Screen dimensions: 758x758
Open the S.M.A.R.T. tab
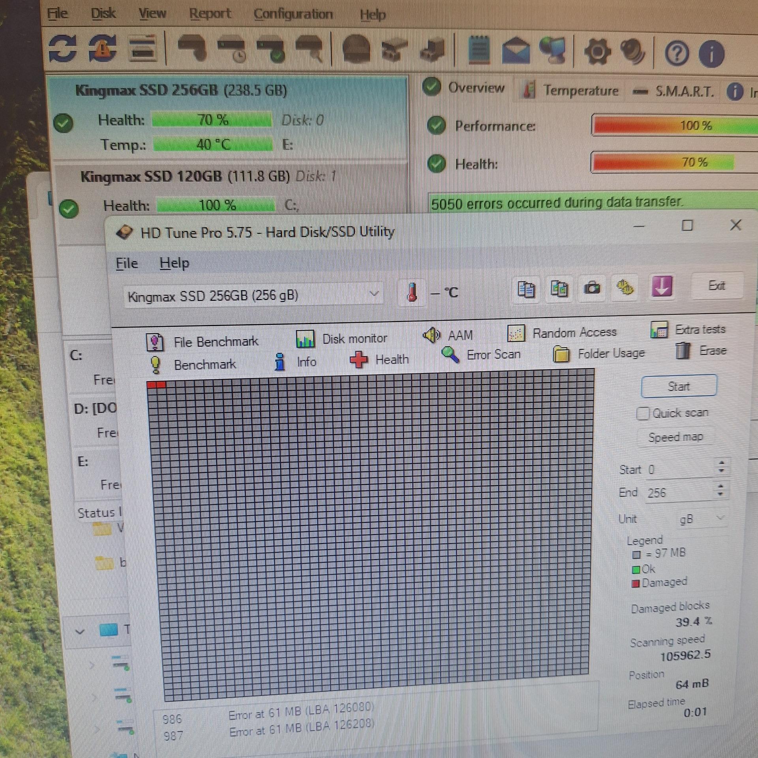pyautogui.click(x=673, y=92)
